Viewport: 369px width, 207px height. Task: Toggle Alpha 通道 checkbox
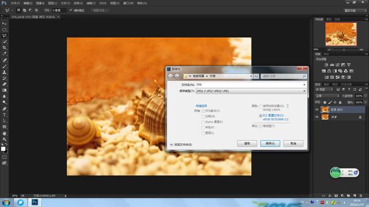[203, 122]
